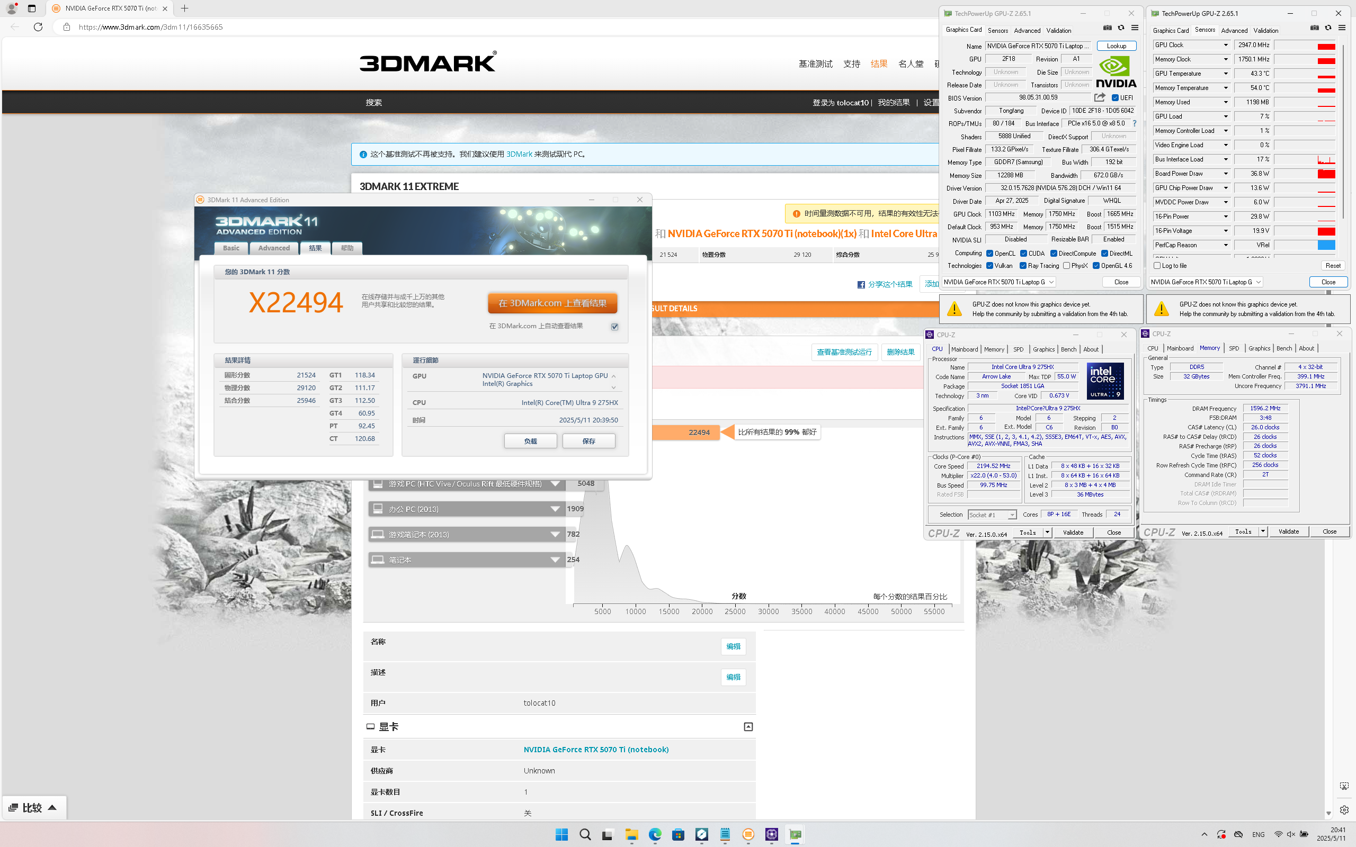Click the refresh icon in the GPU-Z Graphics Card window
The width and height of the screenshot is (1356, 847).
[1121, 28]
